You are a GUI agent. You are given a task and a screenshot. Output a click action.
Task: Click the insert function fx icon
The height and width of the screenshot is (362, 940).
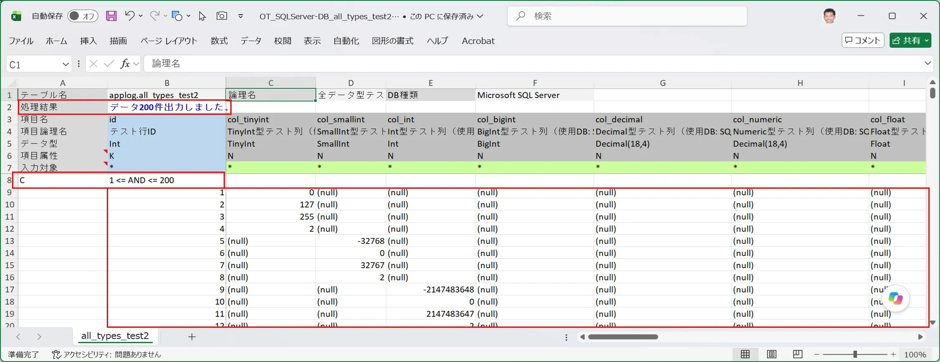[125, 64]
